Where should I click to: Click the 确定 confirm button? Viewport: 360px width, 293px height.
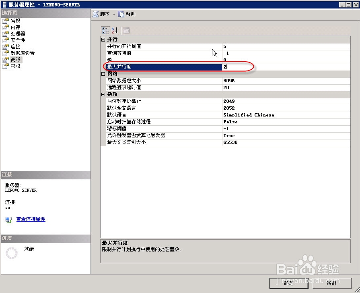pos(289,284)
